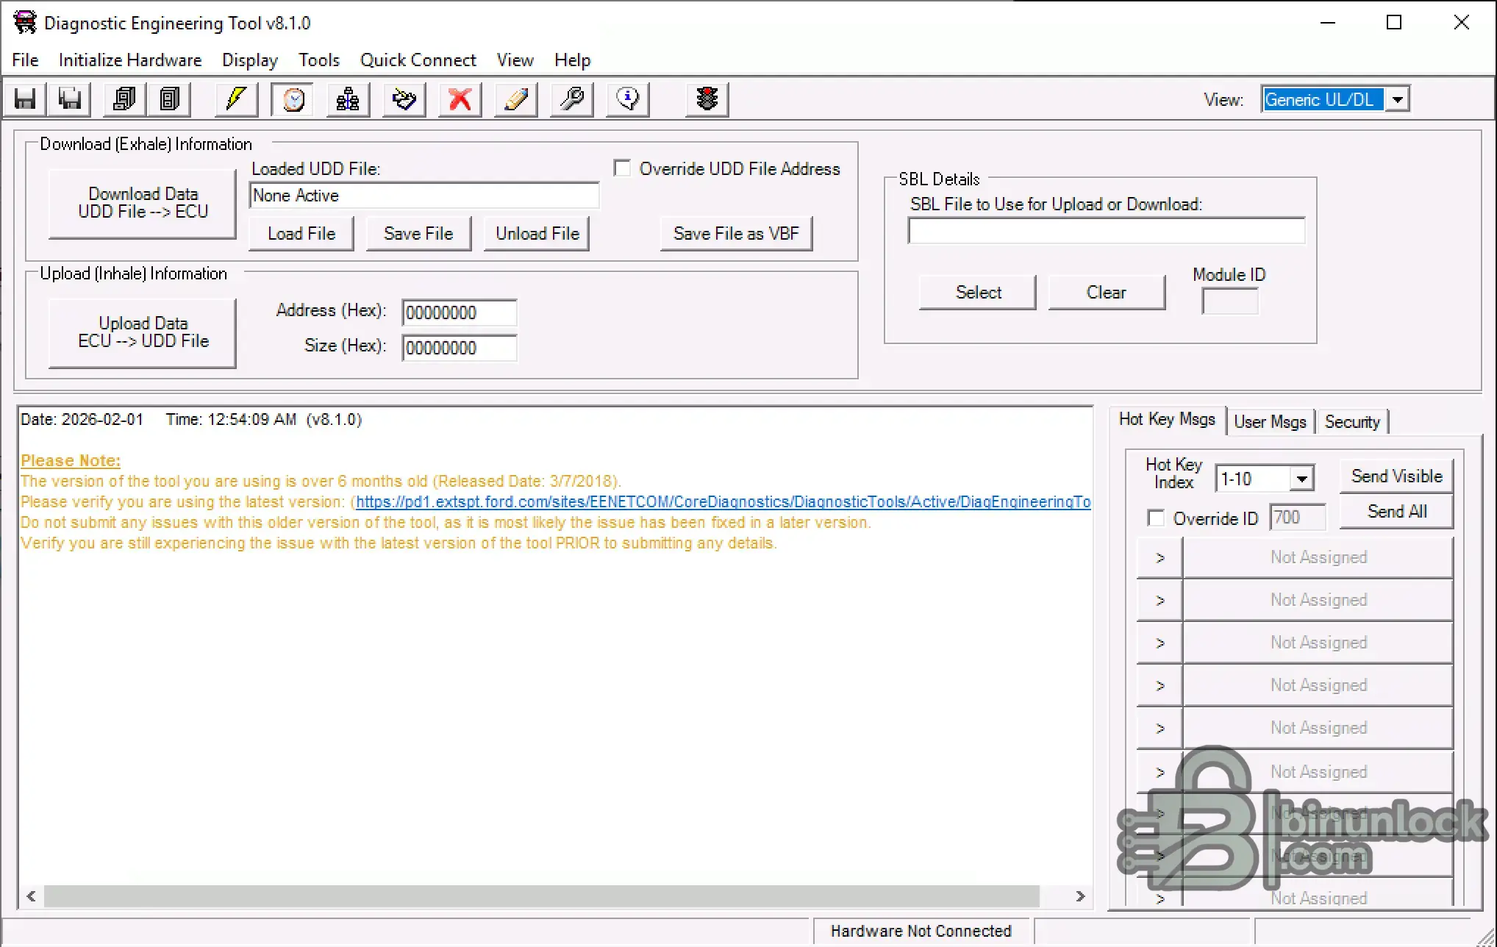Click the pencil edit toolbar icon
1497x947 pixels.
(x=516, y=99)
